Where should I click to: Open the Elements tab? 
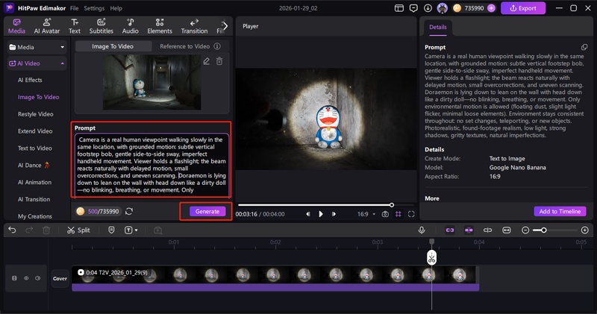(x=160, y=26)
